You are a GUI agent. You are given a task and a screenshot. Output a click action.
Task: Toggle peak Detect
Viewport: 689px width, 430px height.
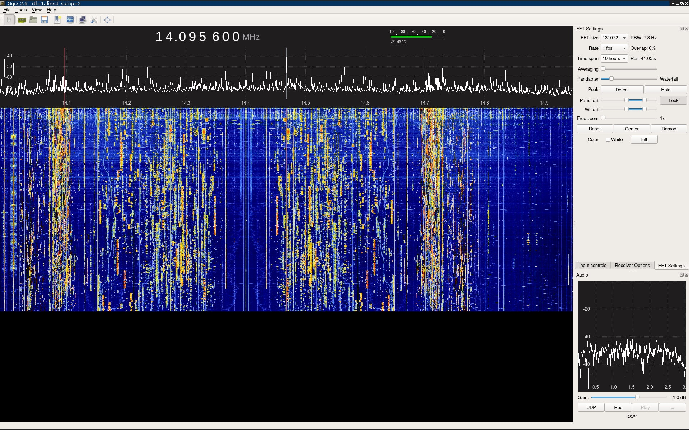pyautogui.click(x=622, y=90)
